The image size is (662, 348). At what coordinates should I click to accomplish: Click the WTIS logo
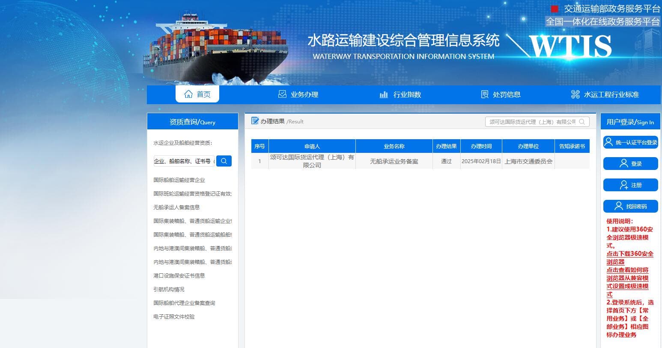[x=570, y=46]
